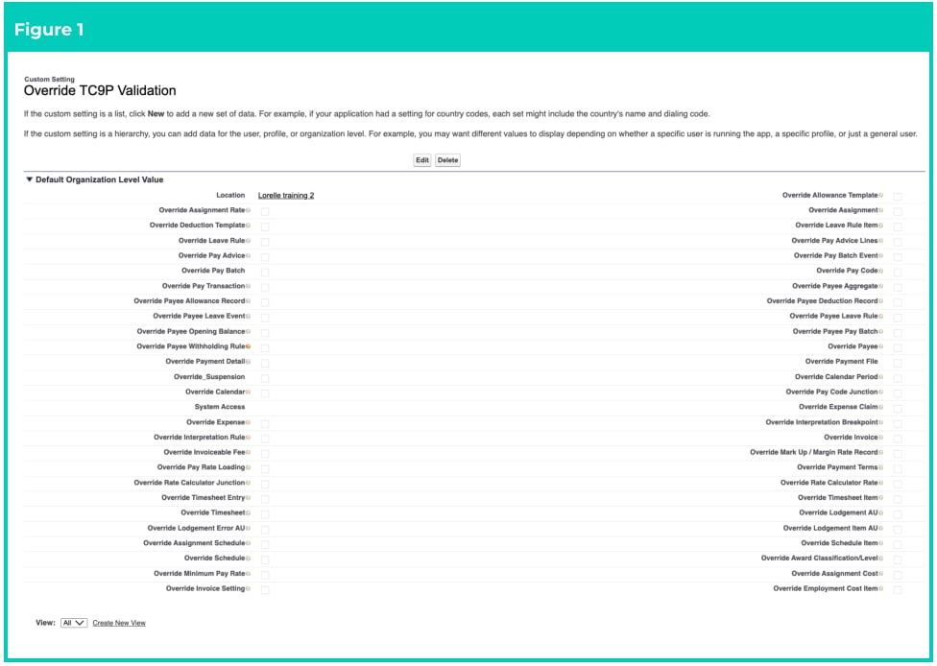This screenshot has height=666, width=937.
Task: Click help icon next to Override Lodgement AU
Action: click(880, 512)
